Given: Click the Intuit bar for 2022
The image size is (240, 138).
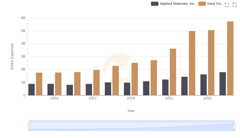Looking at the screenshot, I should pyautogui.click(x=192, y=63).
